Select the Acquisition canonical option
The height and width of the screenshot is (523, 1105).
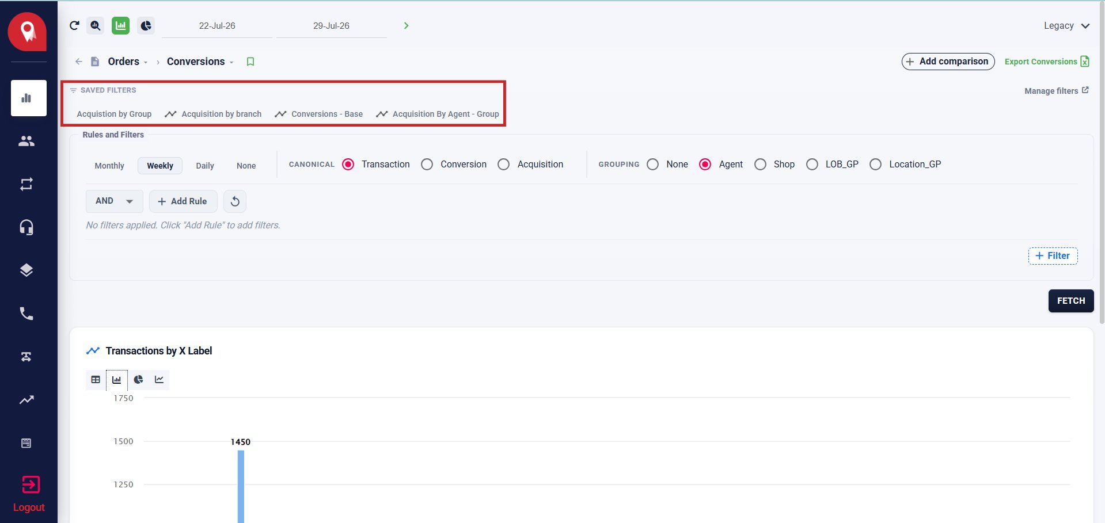504,165
